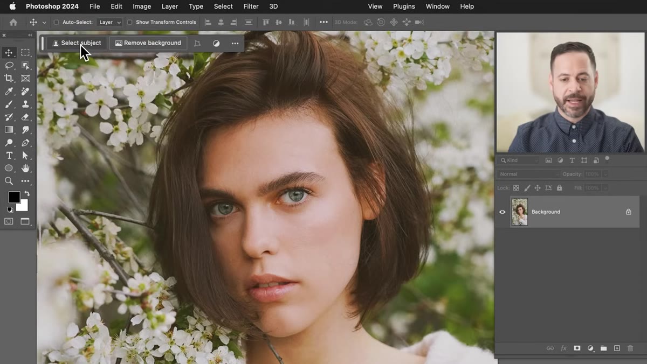Click Select subject button

(77, 43)
